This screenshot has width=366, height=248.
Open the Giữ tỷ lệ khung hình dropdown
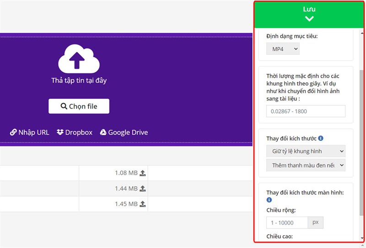306,151
